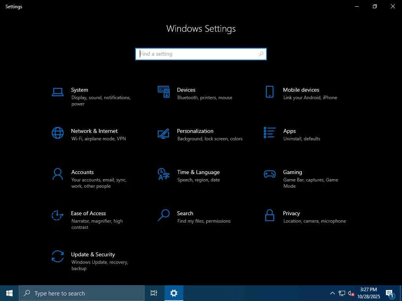Viewport: 402px width, 301px height.
Task: Go to Privacy settings title
Action: pyautogui.click(x=291, y=214)
